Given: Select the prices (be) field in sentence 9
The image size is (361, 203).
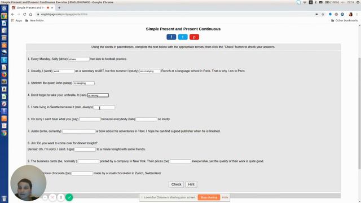Looking at the screenshot, I should [x=180, y=161].
